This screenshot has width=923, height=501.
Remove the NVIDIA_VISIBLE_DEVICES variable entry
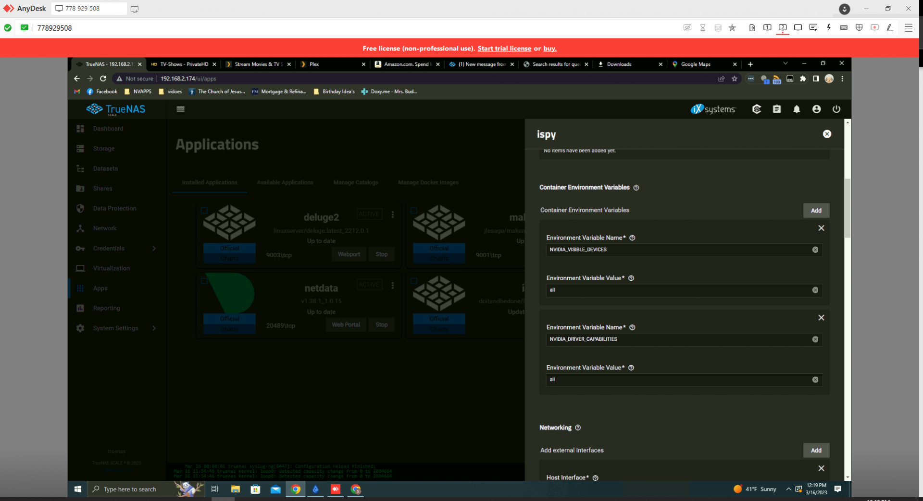821,228
